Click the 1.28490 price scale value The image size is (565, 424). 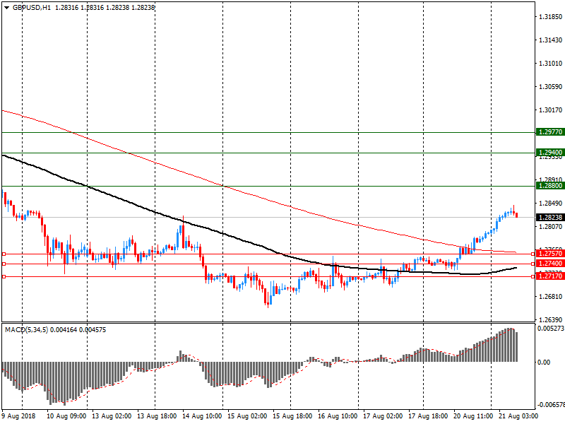[x=550, y=204]
